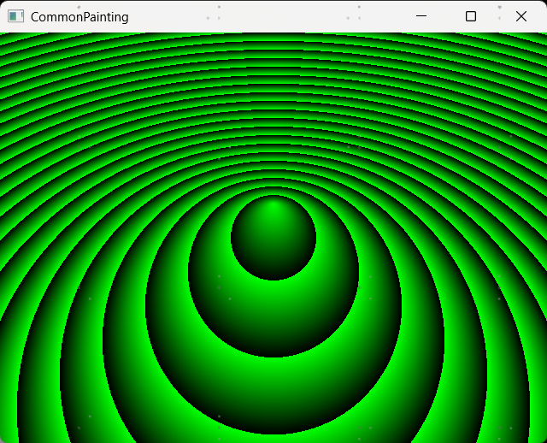This screenshot has height=443, width=547.
Task: Minimize the CommonPainting window
Action: (x=421, y=16)
